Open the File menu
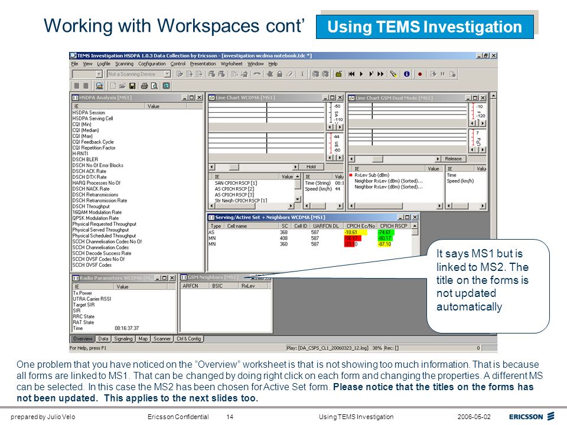 coord(74,64)
